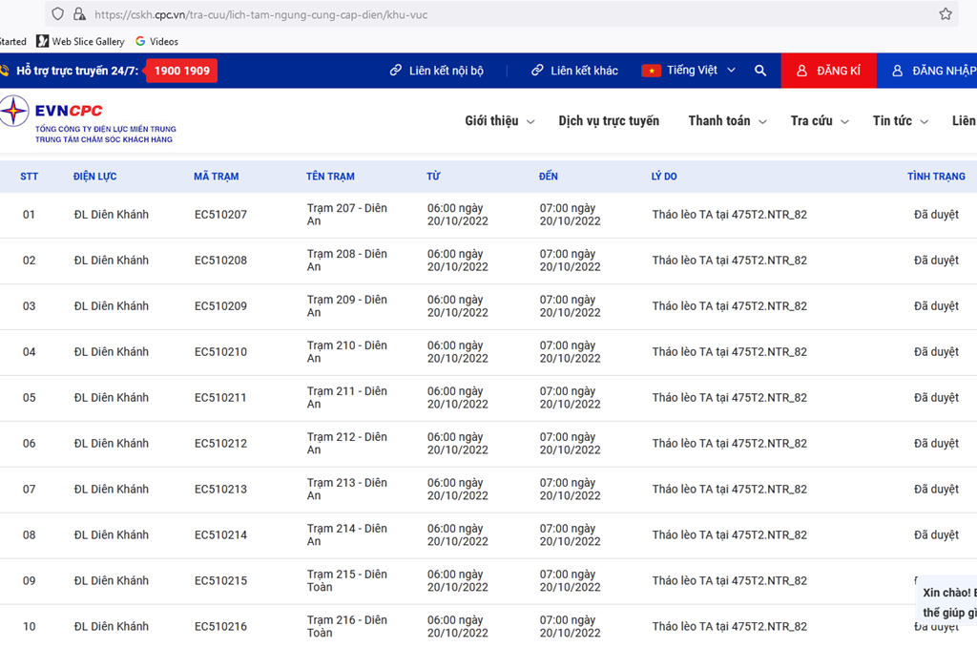Click the padlock site security icon

79,13
